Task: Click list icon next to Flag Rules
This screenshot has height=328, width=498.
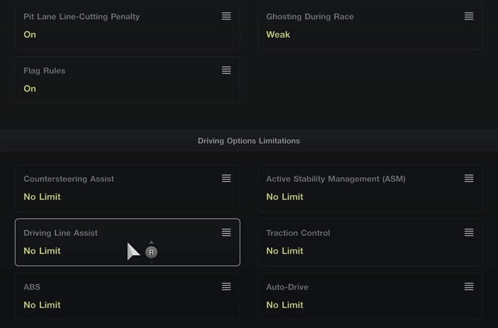Action: [x=226, y=70]
